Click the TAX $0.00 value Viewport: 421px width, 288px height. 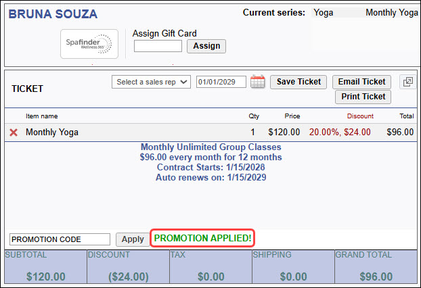click(x=210, y=277)
